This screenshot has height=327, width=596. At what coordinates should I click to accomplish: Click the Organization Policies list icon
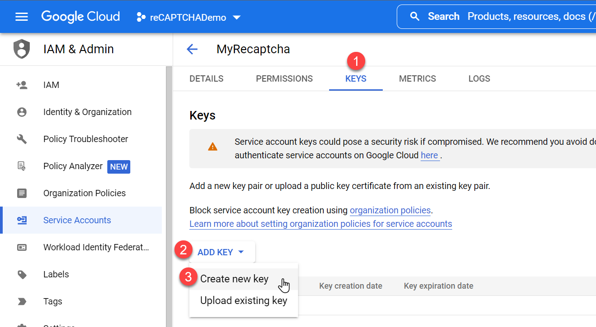pyautogui.click(x=22, y=193)
